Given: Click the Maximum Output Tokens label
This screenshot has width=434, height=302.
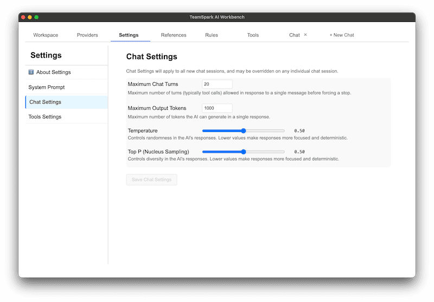Looking at the screenshot, I should pos(157,108).
